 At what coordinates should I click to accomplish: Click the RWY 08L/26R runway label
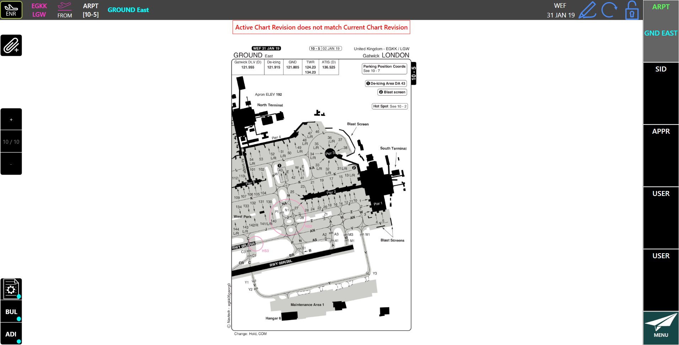tap(244, 246)
